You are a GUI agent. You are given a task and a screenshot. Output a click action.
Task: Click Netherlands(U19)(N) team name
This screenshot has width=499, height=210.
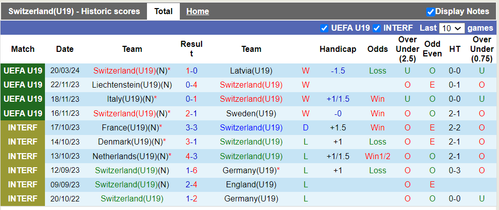[131, 156]
